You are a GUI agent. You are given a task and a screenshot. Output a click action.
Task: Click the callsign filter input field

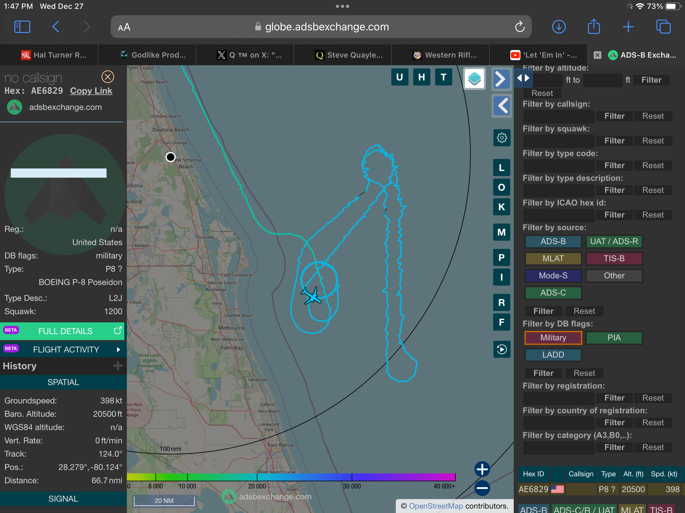pos(559,116)
